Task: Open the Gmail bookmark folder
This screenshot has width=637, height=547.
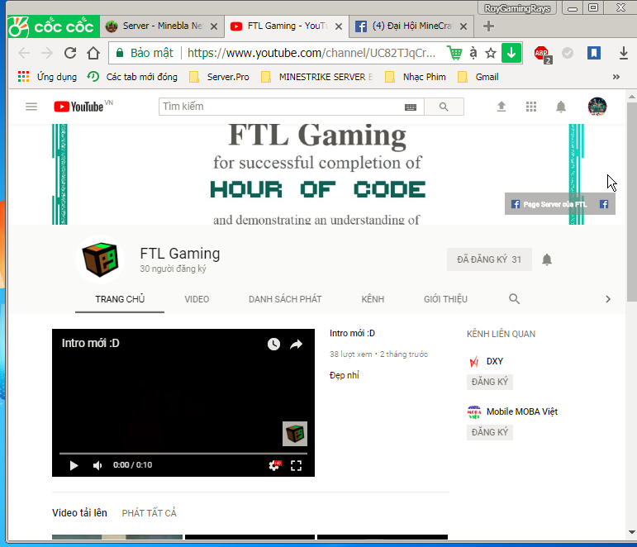Action: coord(478,77)
